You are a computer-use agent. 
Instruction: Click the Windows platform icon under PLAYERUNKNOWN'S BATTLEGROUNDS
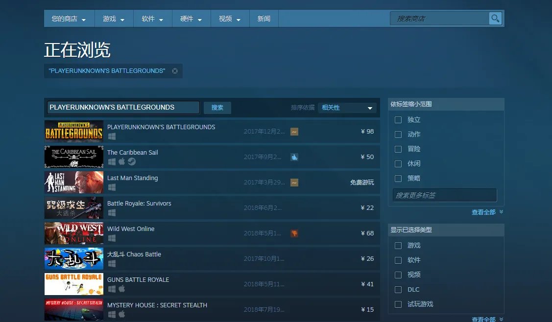click(x=111, y=137)
